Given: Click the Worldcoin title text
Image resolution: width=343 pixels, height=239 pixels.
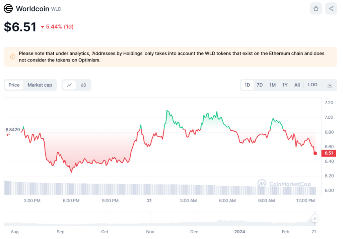Looking at the screenshot, I should point(32,9).
